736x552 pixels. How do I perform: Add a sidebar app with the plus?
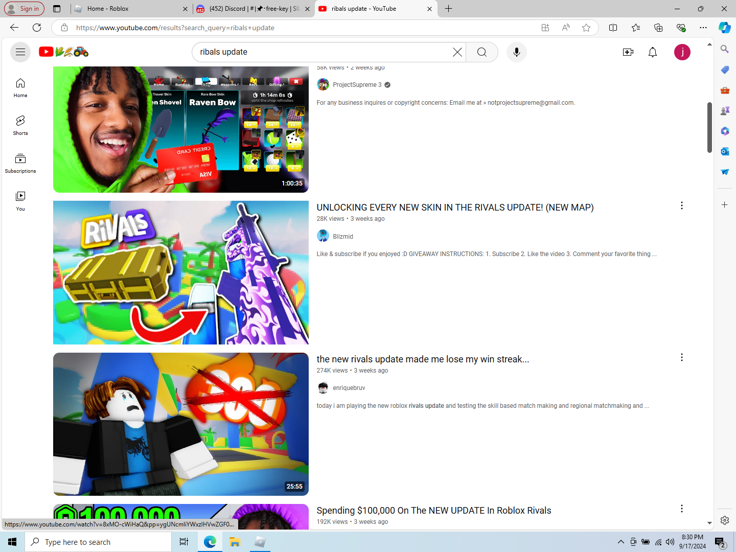pyautogui.click(x=725, y=205)
